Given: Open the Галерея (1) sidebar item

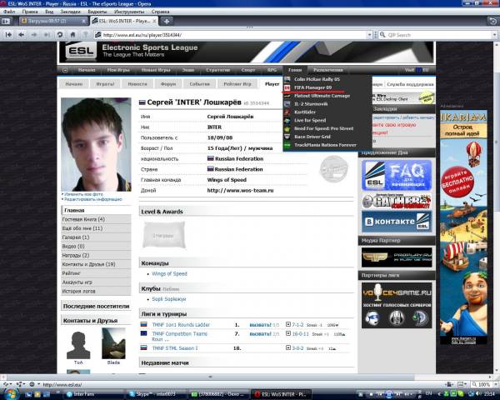Looking at the screenshot, I should (x=96, y=237).
